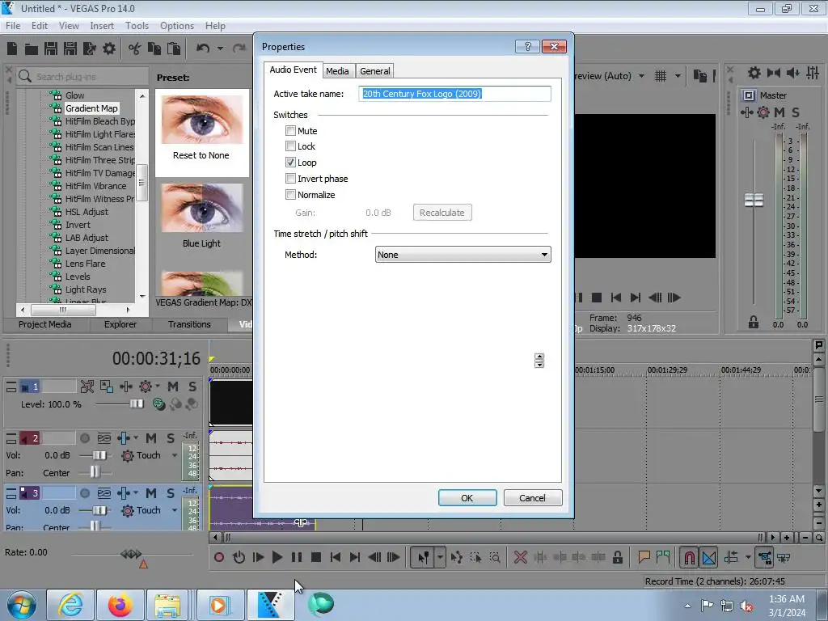Click the red Delete X icon
This screenshot has height=621, width=828.
click(521, 557)
